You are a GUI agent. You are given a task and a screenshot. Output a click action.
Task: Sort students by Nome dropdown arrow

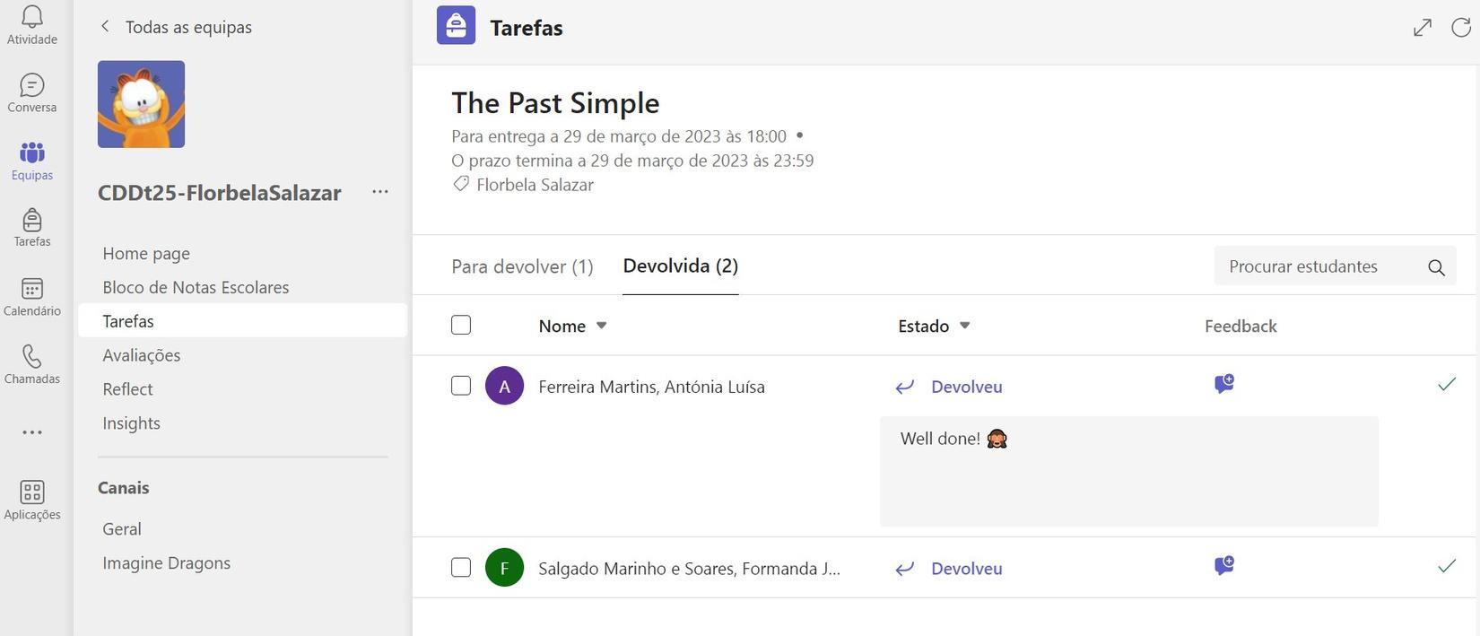(602, 326)
